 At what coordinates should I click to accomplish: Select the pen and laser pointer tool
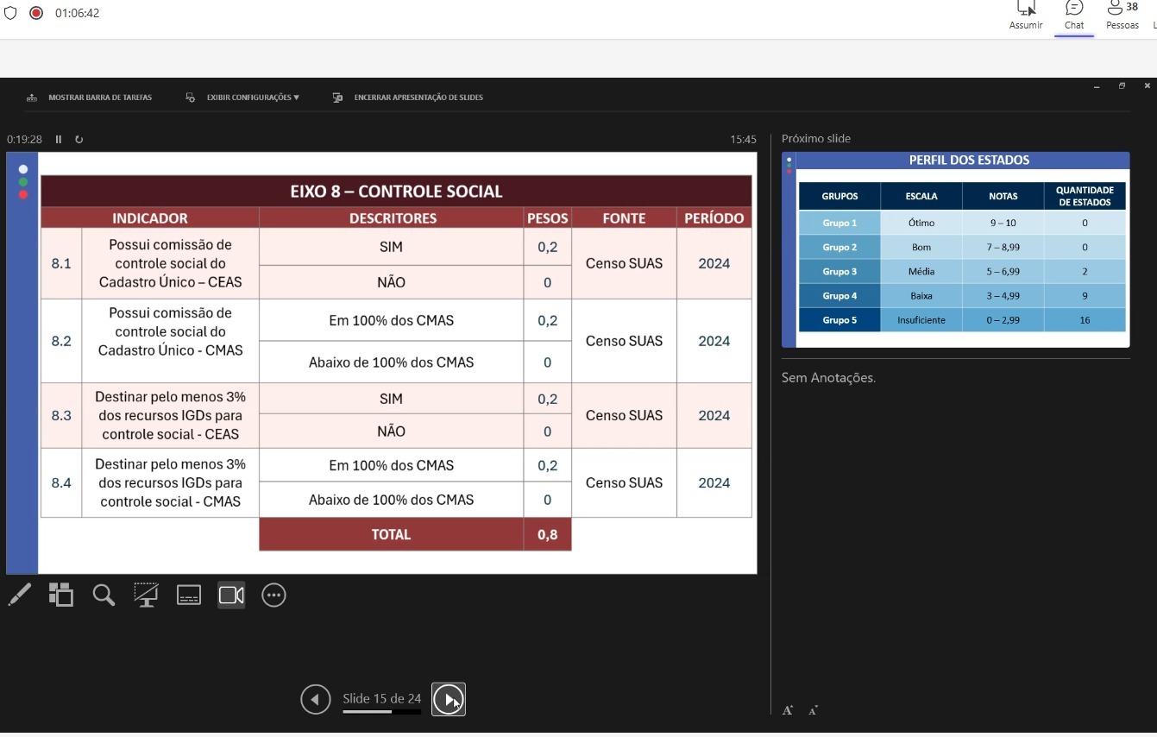[19, 595]
